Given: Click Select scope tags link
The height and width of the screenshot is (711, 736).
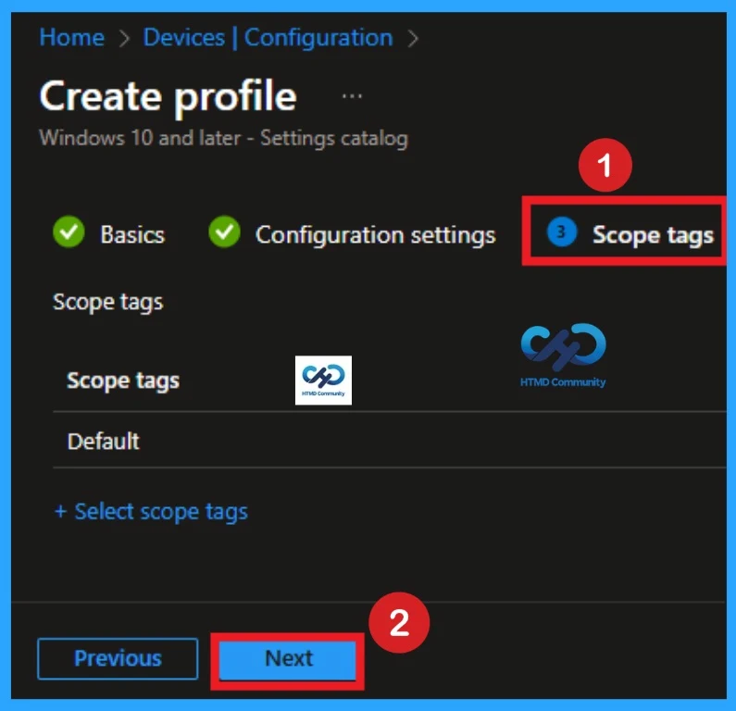Looking at the screenshot, I should [x=161, y=512].
